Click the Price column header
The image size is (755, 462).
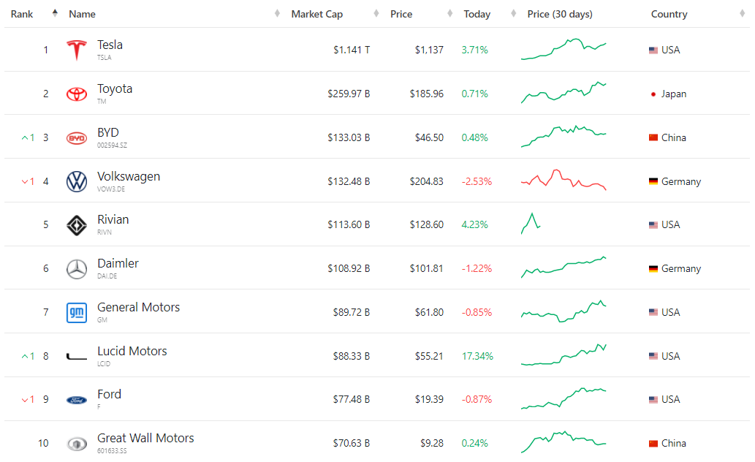[x=401, y=15]
